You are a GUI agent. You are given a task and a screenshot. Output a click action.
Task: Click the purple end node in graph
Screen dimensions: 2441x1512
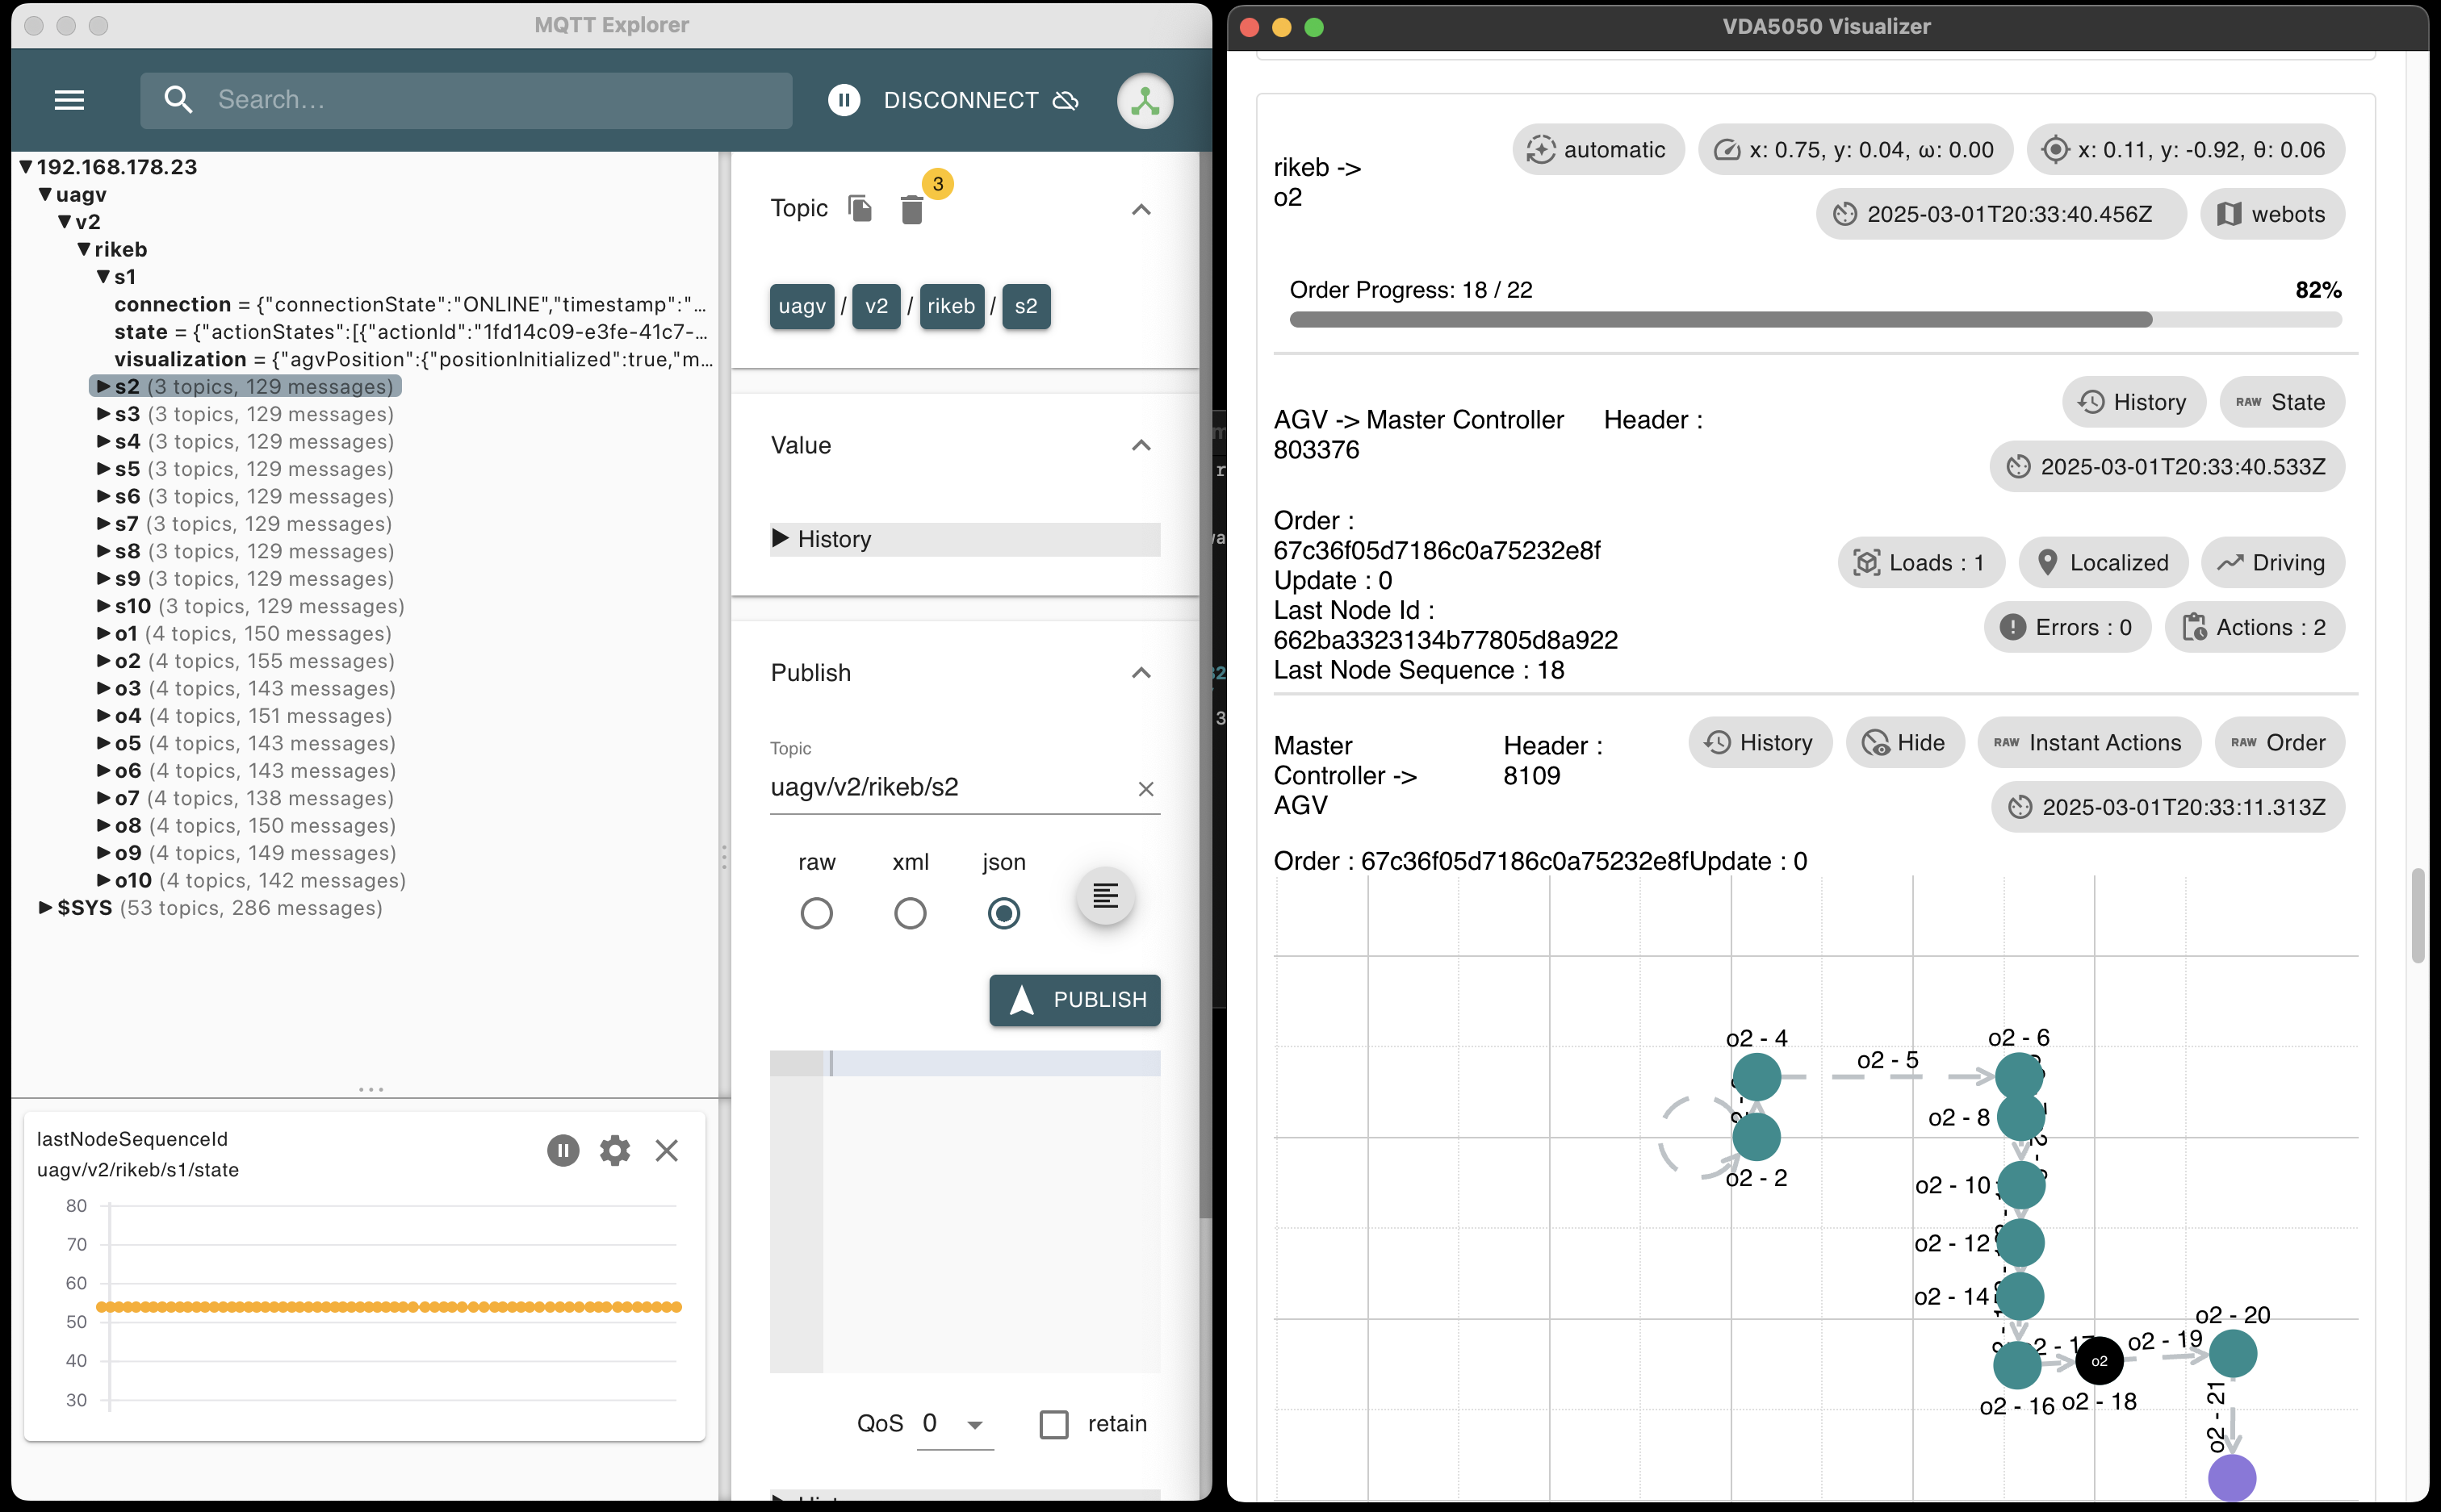[x=2232, y=1478]
